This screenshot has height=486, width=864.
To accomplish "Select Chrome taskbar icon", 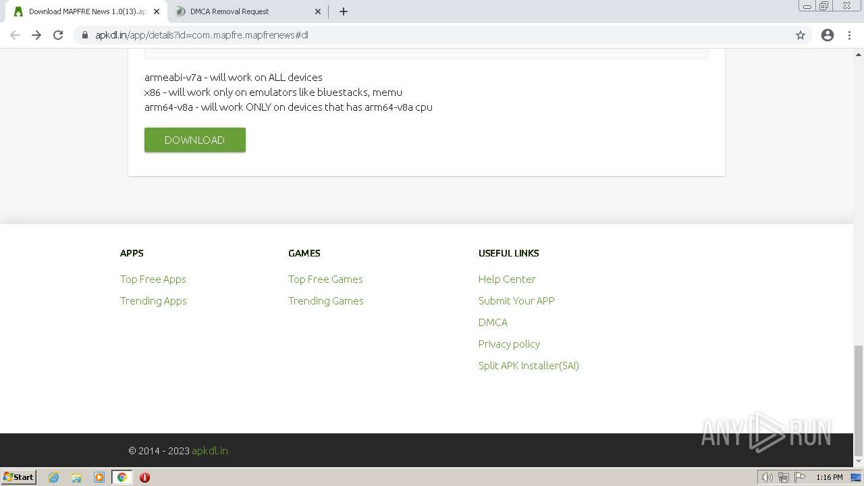I will tap(122, 477).
